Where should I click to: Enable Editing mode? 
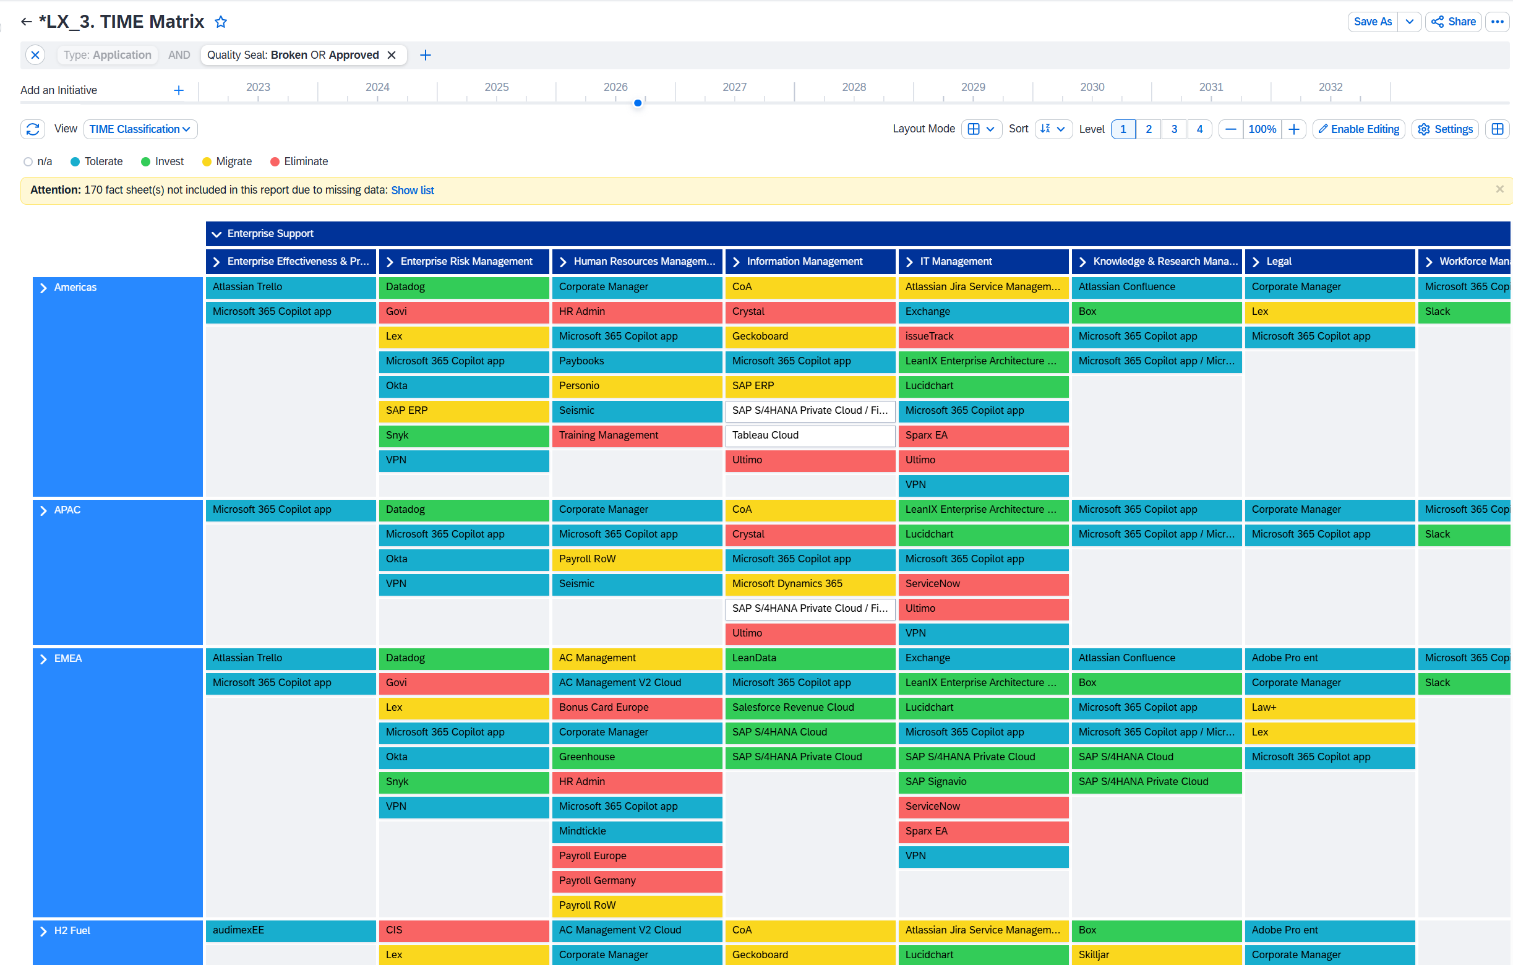click(1358, 129)
